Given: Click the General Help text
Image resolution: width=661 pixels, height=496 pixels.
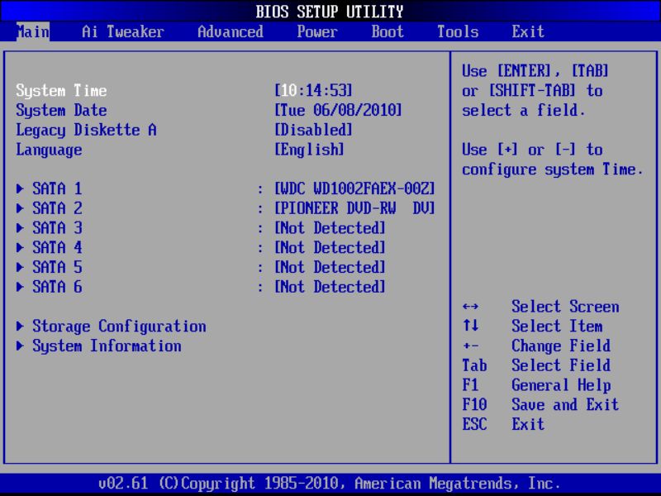Looking at the screenshot, I should coord(561,385).
